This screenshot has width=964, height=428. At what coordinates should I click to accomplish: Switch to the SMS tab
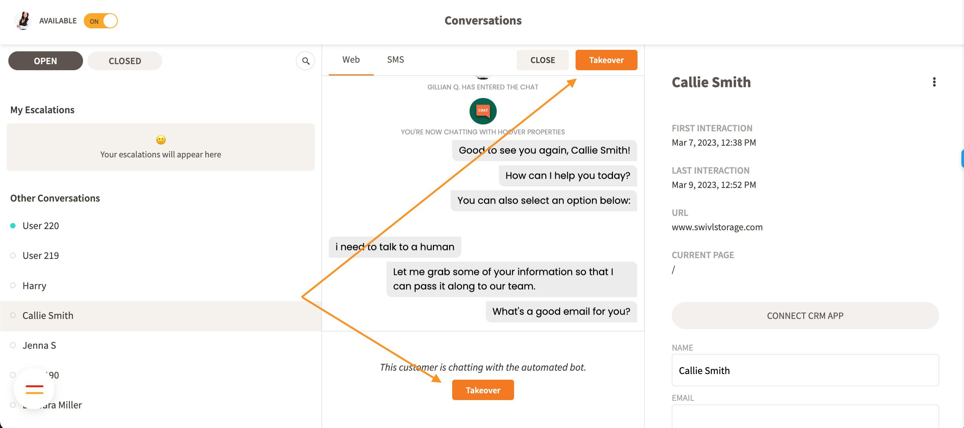pyautogui.click(x=395, y=60)
